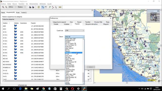Open the Unidades preferences tab

point(66,24)
